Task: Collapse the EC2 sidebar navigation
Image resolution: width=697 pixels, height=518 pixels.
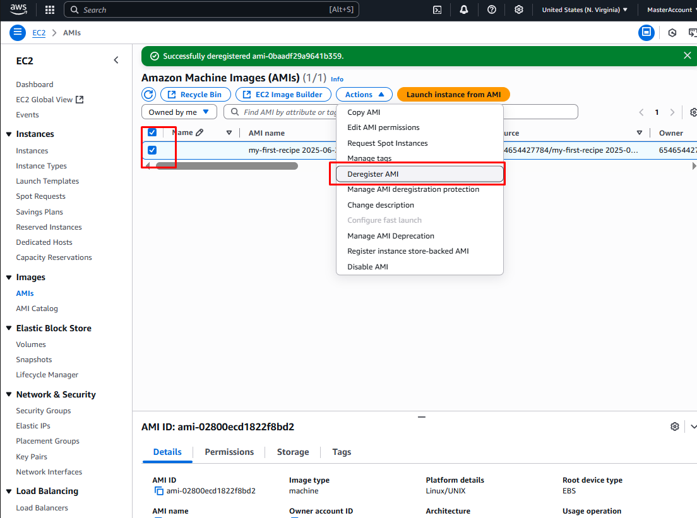Action: click(x=116, y=60)
